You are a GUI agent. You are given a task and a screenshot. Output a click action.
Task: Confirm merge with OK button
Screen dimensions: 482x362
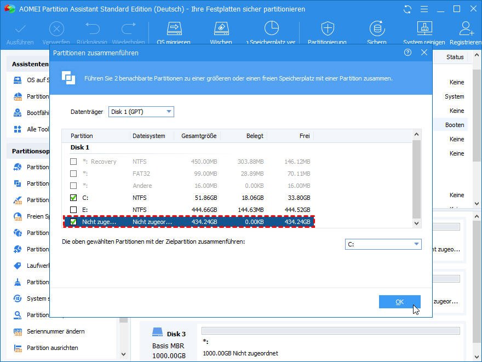(399, 302)
